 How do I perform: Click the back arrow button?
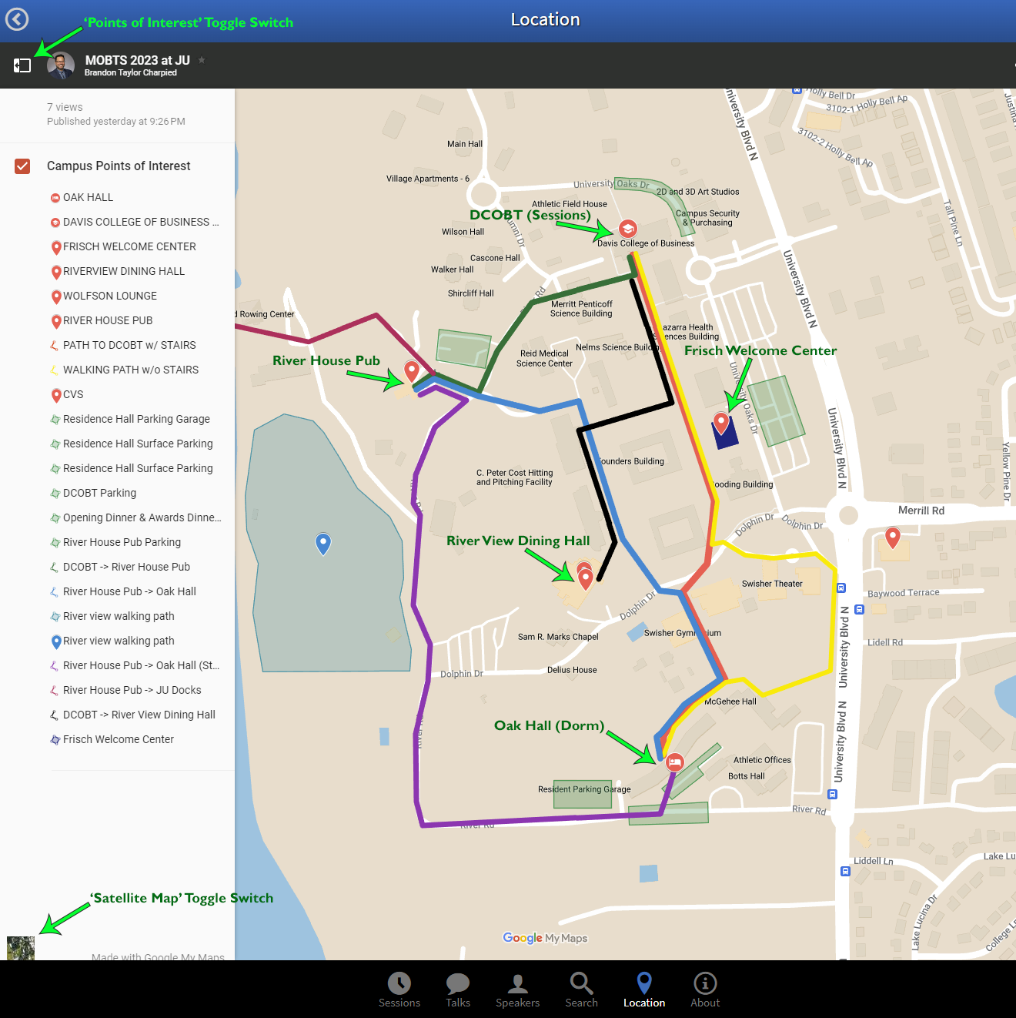pyautogui.click(x=17, y=19)
